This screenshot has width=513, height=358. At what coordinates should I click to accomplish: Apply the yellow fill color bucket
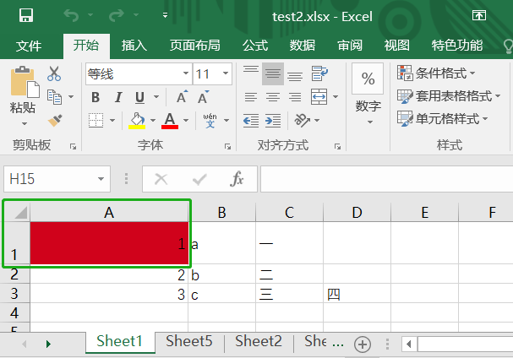[x=136, y=120]
